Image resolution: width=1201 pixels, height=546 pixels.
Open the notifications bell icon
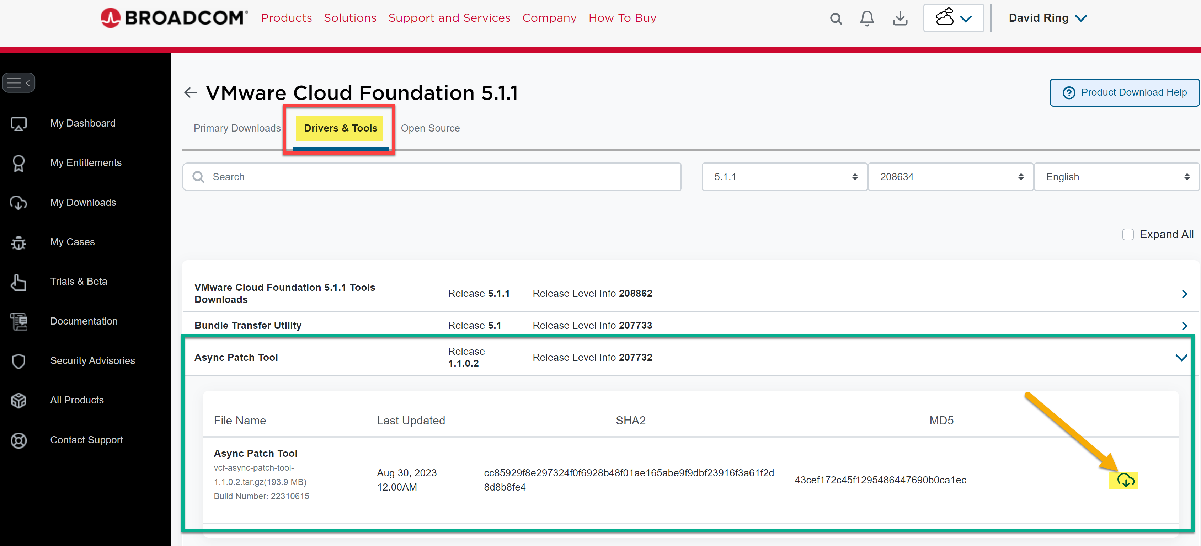867,18
